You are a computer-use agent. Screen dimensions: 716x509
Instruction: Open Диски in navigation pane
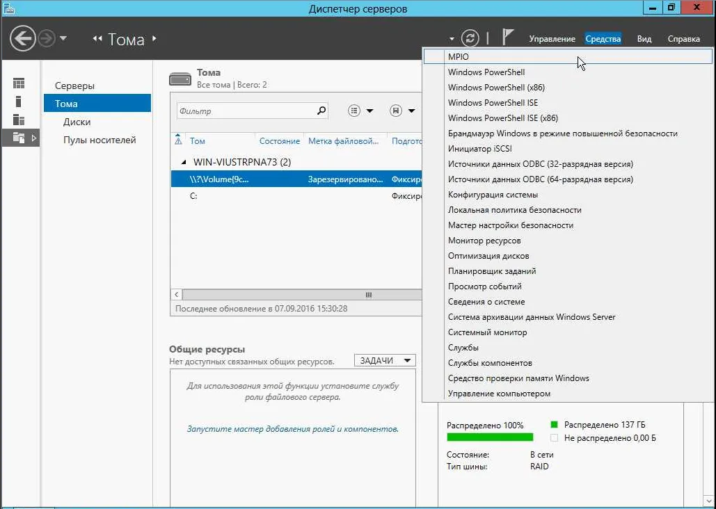77,122
